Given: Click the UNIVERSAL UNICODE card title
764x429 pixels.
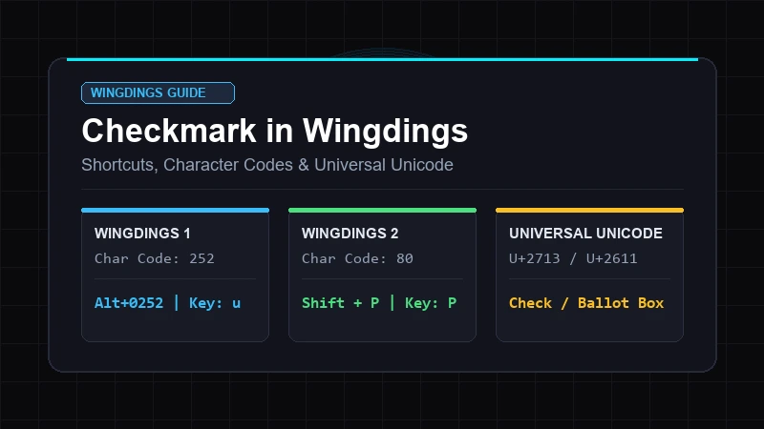Looking at the screenshot, I should [x=585, y=234].
